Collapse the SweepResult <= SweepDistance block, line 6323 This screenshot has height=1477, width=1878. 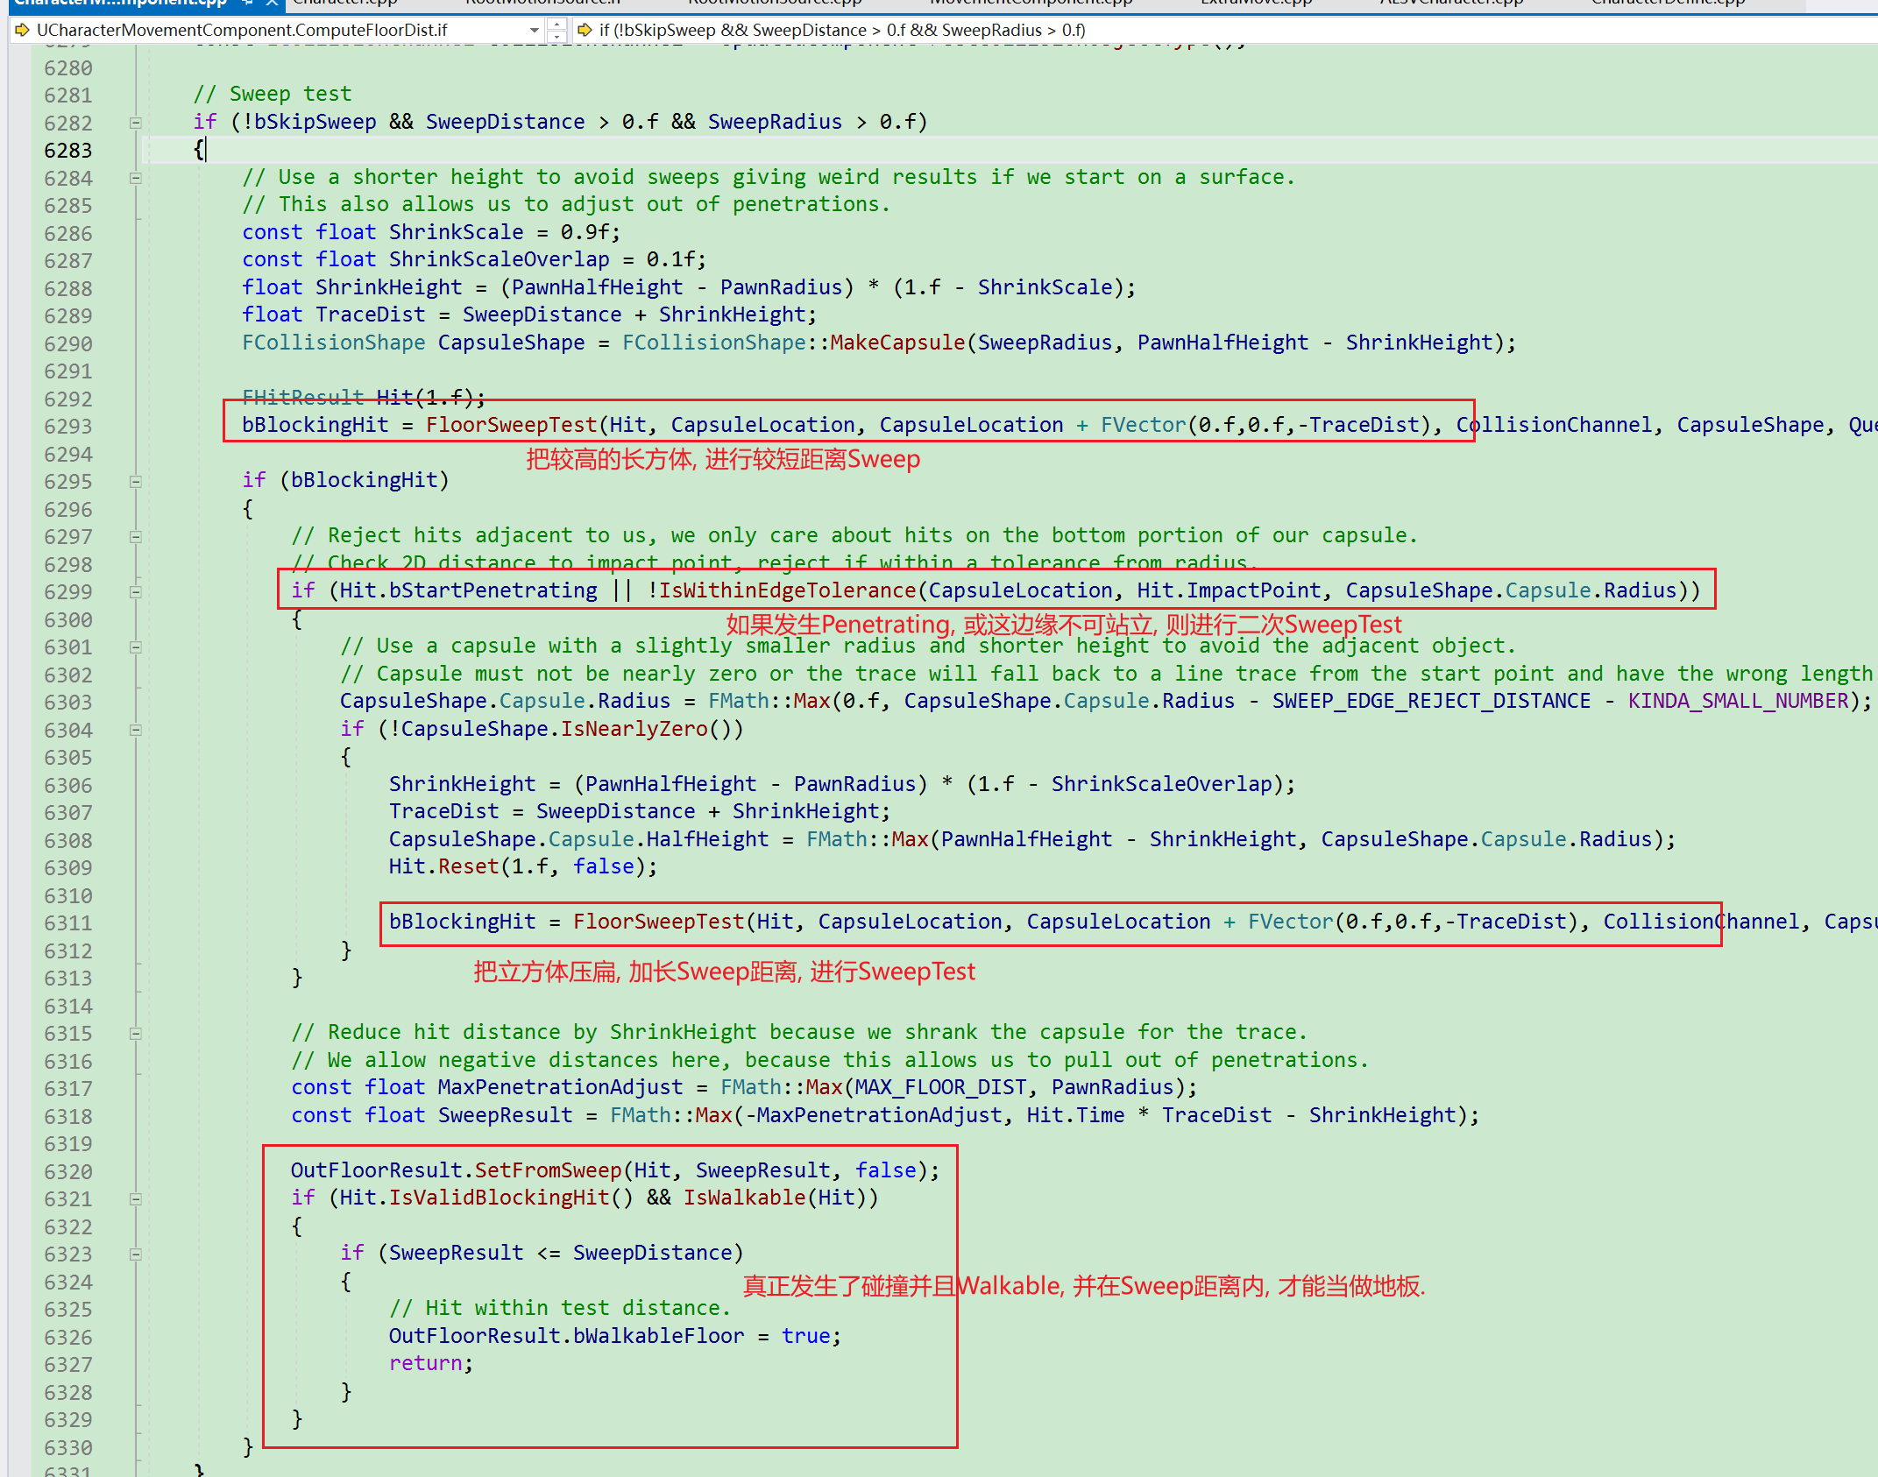tap(136, 1254)
